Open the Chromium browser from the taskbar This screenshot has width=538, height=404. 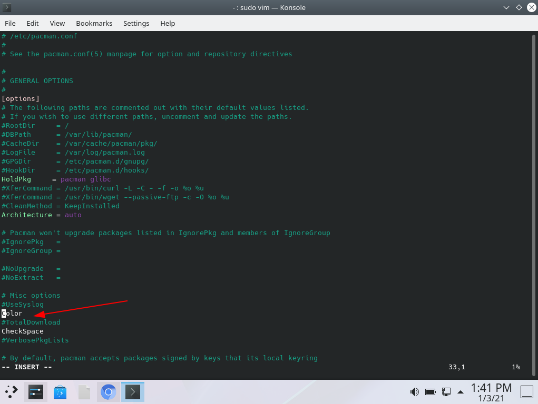[107, 391]
